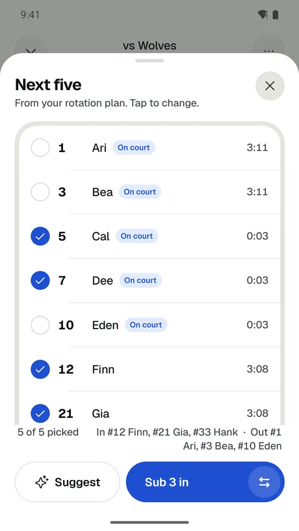Viewport: 299px width, 531px height.
Task: Click the Suggest button
Action: (68, 482)
